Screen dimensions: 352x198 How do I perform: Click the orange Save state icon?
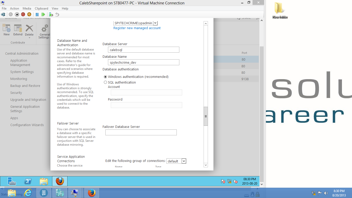pos(29,14)
